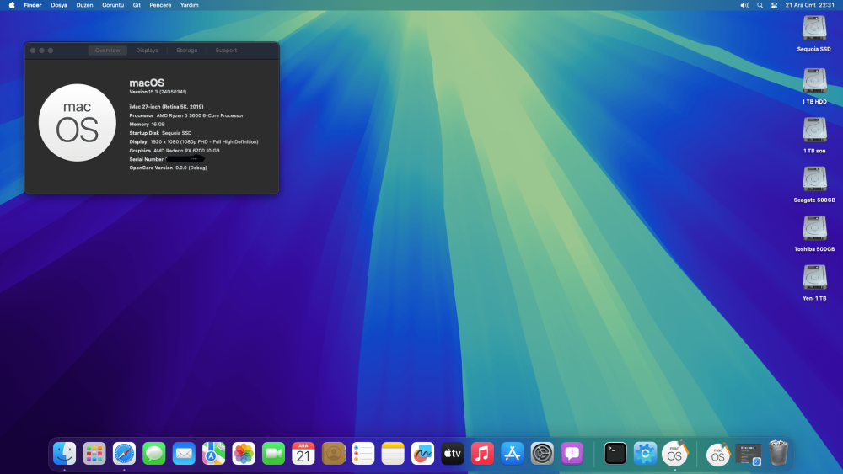
Task: Open Reminders app in Dock
Action: point(362,454)
